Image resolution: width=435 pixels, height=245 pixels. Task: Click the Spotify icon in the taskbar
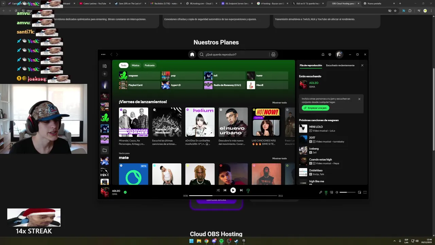[221, 241]
